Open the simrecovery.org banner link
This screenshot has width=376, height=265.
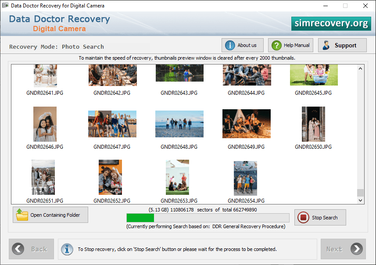tap(331, 24)
